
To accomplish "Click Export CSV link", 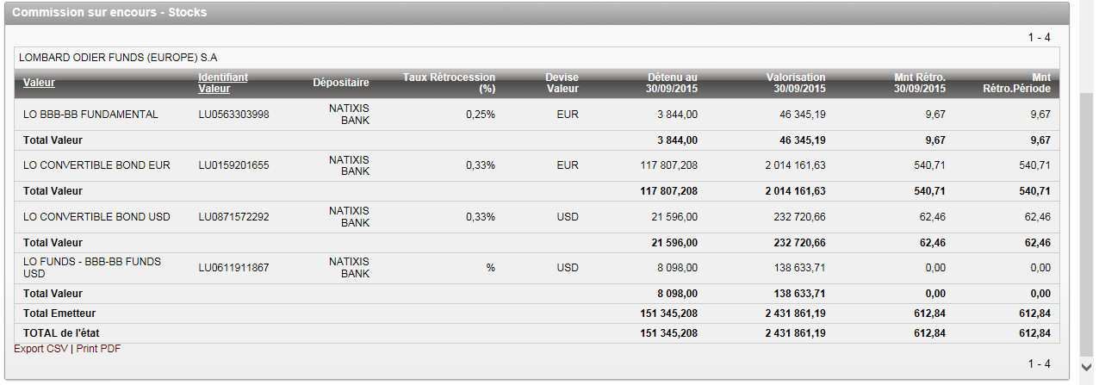I will point(40,349).
